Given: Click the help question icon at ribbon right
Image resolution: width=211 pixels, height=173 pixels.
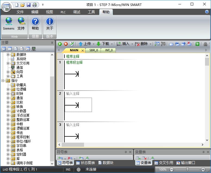Looking at the screenshot, I should (207, 12).
